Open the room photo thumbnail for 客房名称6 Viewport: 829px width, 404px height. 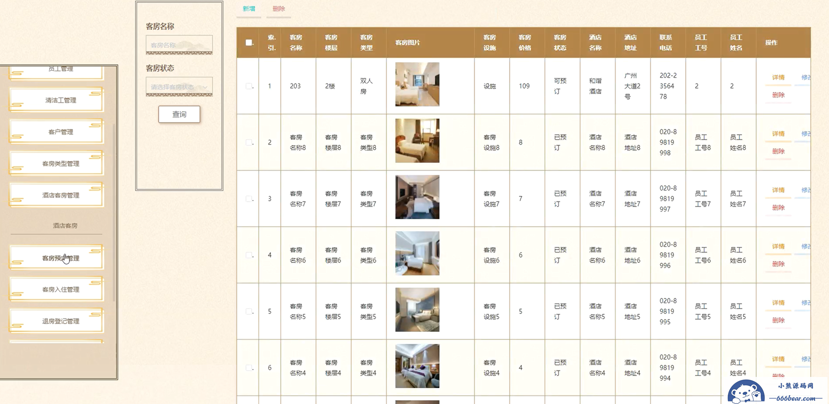point(417,253)
